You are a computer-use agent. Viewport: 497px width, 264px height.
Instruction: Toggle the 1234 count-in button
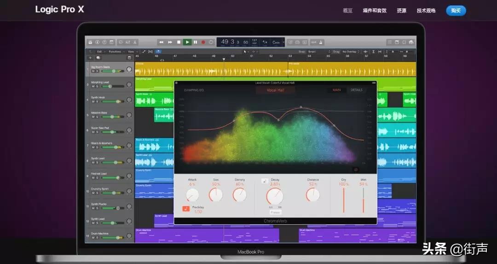coord(314,42)
